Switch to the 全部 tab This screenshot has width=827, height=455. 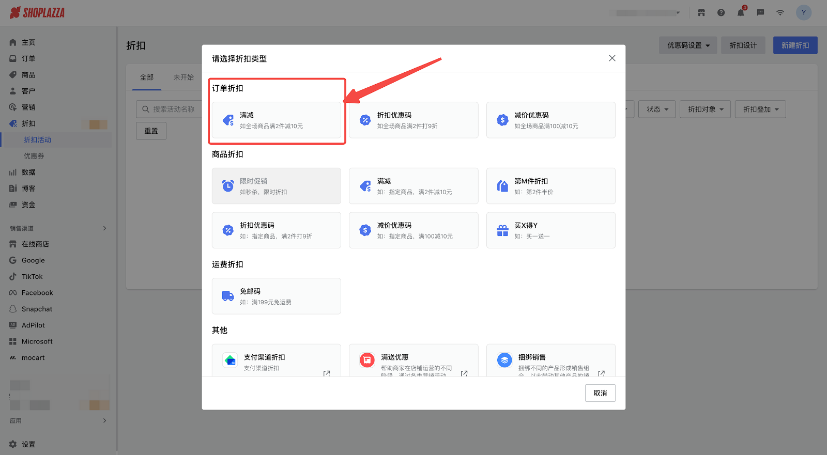[147, 77]
